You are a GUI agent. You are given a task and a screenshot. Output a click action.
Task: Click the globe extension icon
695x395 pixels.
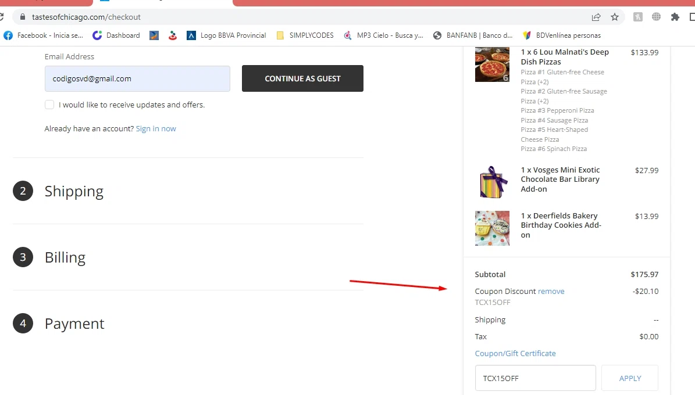656,17
